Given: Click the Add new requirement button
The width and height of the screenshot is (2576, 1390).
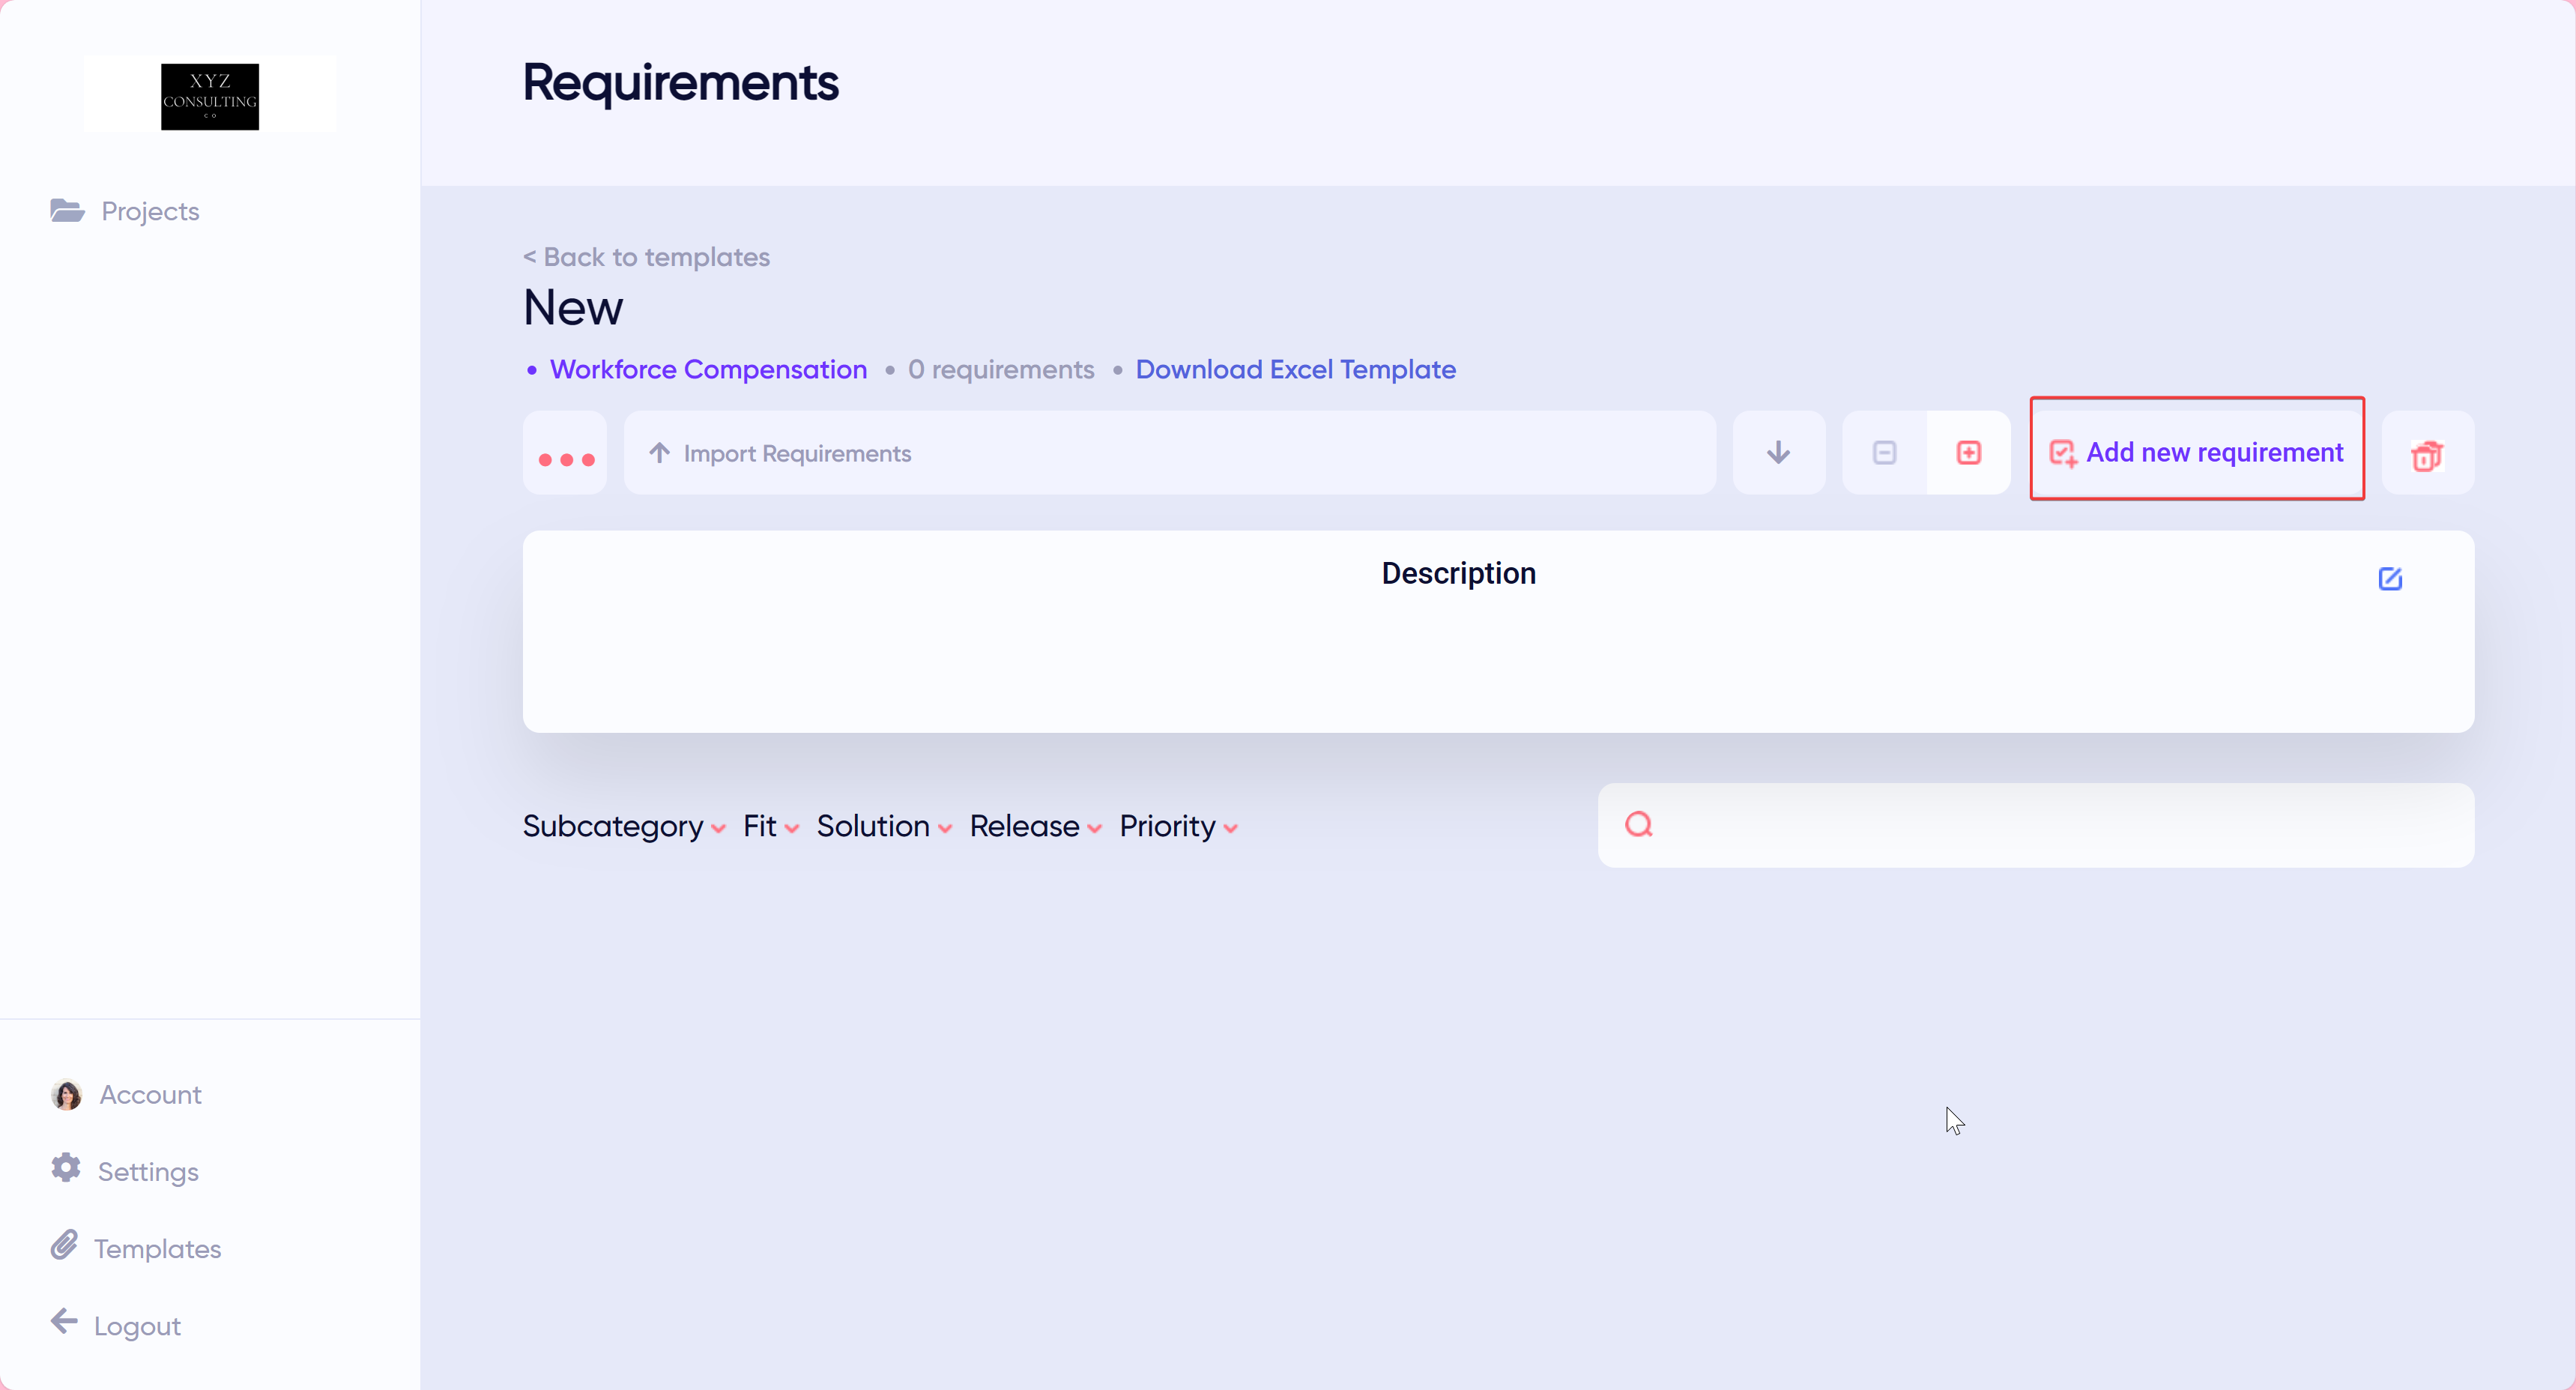Looking at the screenshot, I should pos(2196,452).
